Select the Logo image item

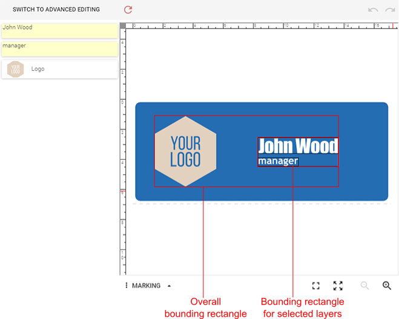[x=60, y=69]
